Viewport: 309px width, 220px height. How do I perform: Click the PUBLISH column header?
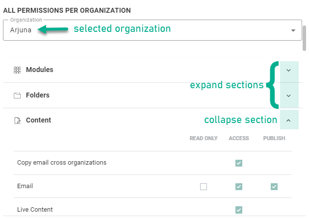274,139
